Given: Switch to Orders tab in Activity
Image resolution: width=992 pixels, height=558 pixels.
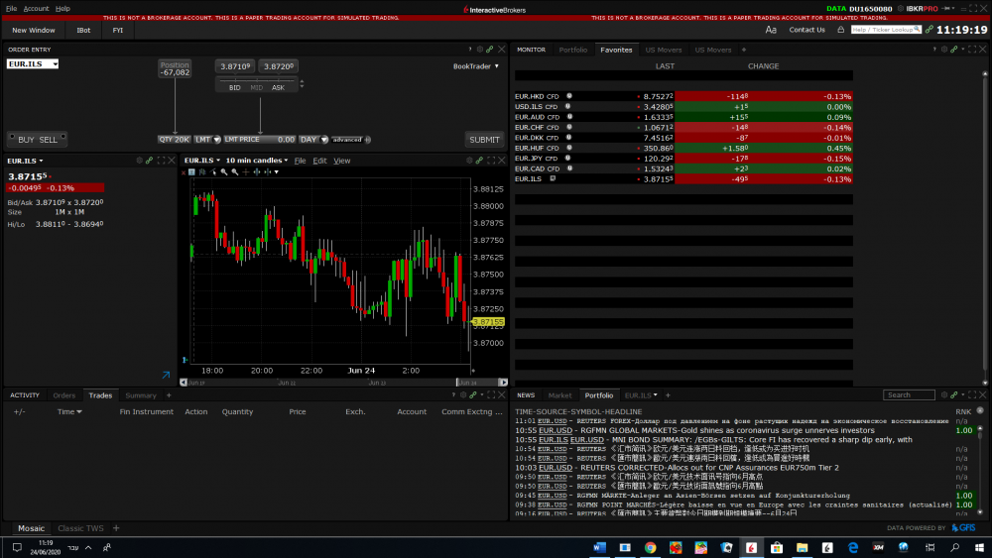Looking at the screenshot, I should coord(63,395).
